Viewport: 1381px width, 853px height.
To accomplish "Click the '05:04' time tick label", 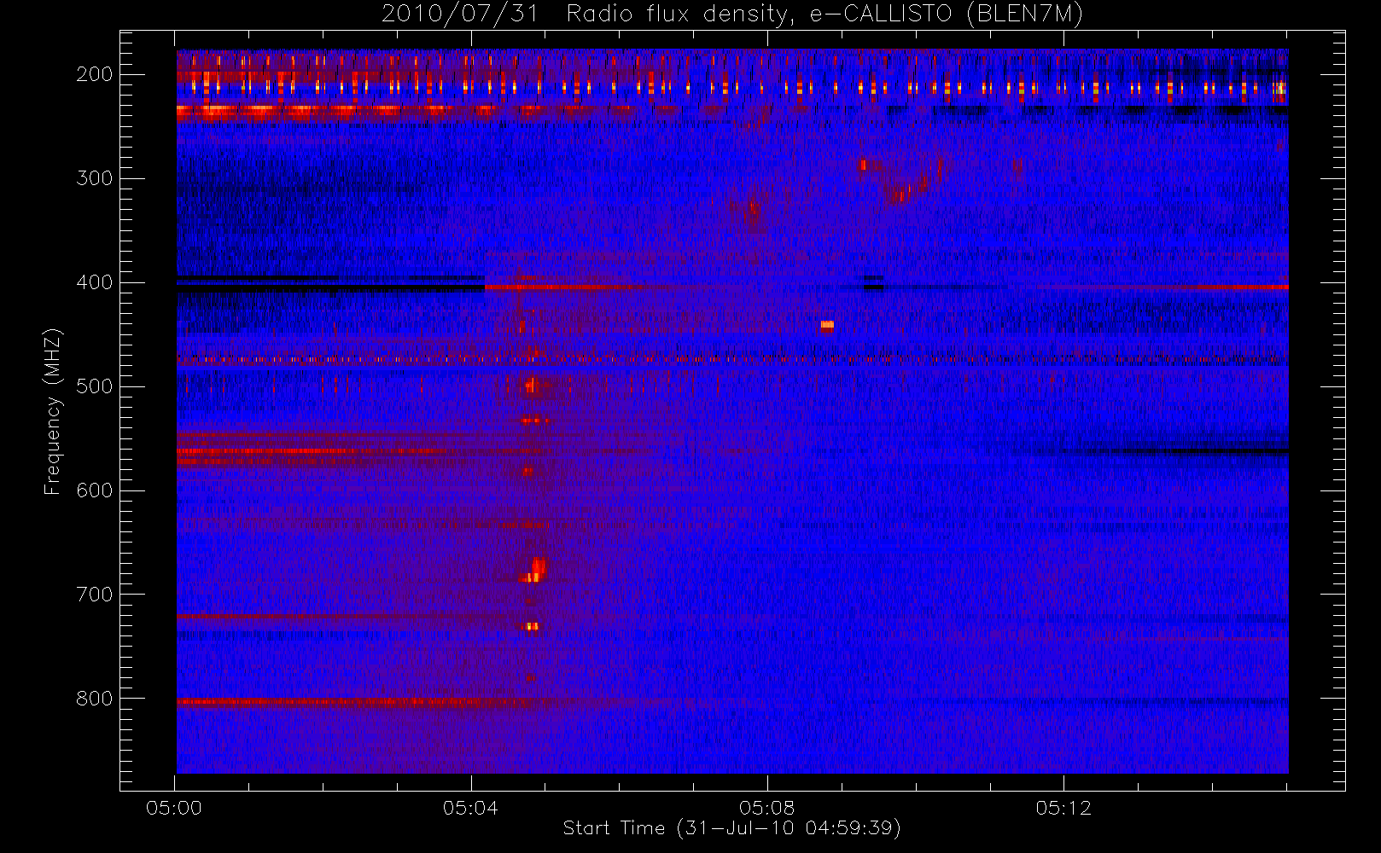I will pyautogui.click(x=470, y=808).
